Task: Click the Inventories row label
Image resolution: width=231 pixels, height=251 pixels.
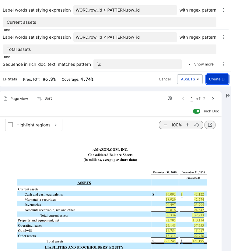Action: [x=33, y=205]
